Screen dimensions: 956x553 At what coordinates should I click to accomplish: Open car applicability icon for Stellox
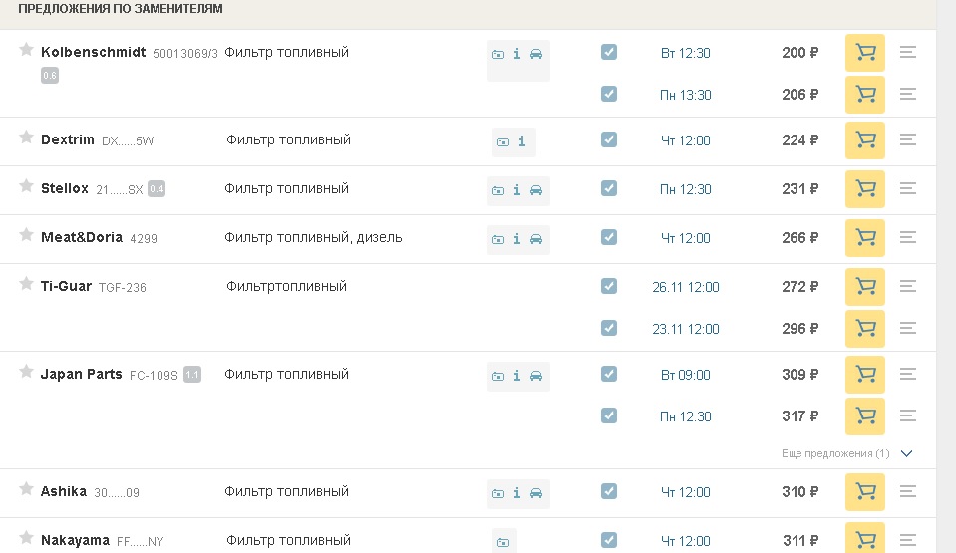[x=536, y=190]
